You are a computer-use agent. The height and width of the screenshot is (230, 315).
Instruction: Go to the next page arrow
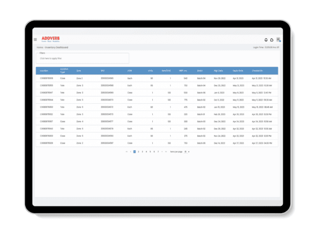(163, 151)
